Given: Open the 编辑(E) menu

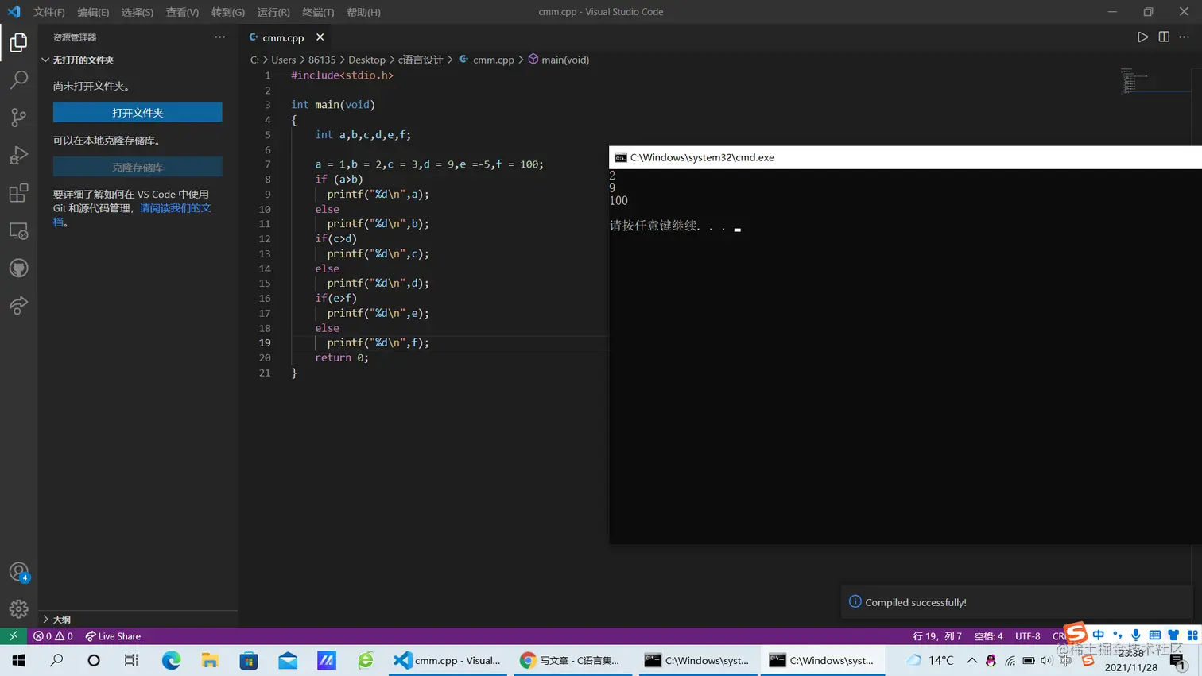Looking at the screenshot, I should [x=93, y=12].
